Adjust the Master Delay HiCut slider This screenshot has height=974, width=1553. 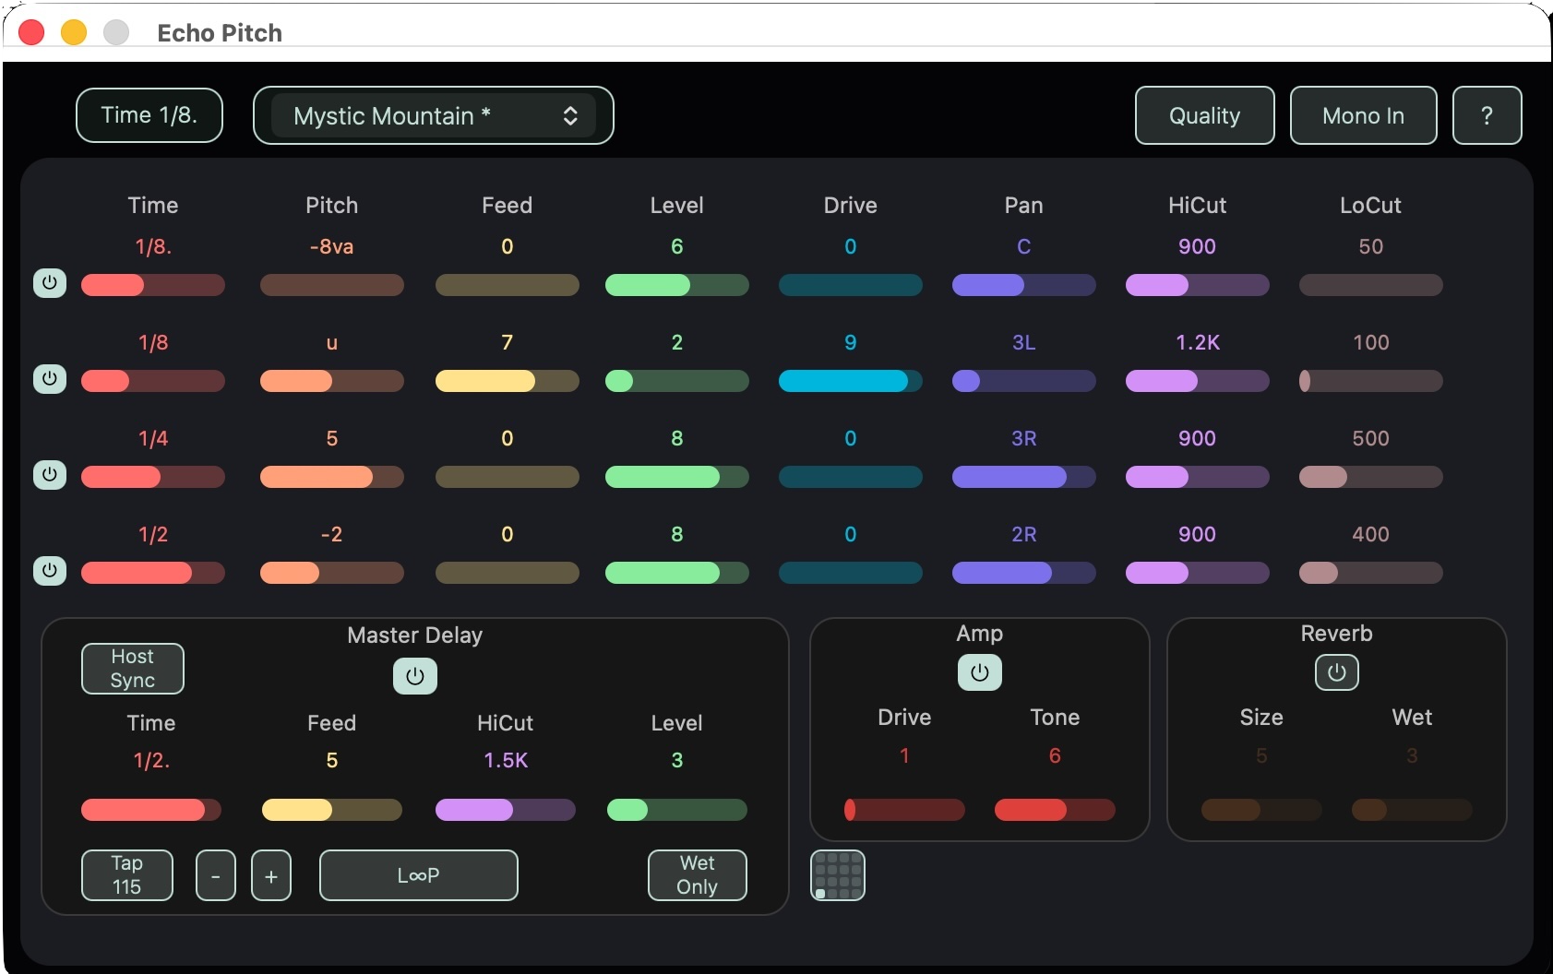click(x=506, y=810)
